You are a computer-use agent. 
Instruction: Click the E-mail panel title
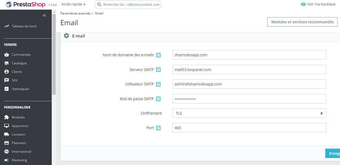[x=79, y=36]
